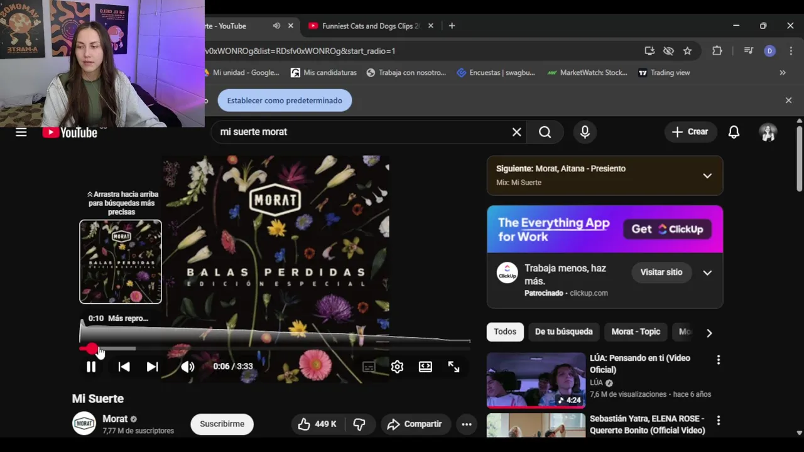This screenshot has width=804, height=452.
Task: Open Sebastián Yatra Quererte Bonito title
Action: [647, 424]
